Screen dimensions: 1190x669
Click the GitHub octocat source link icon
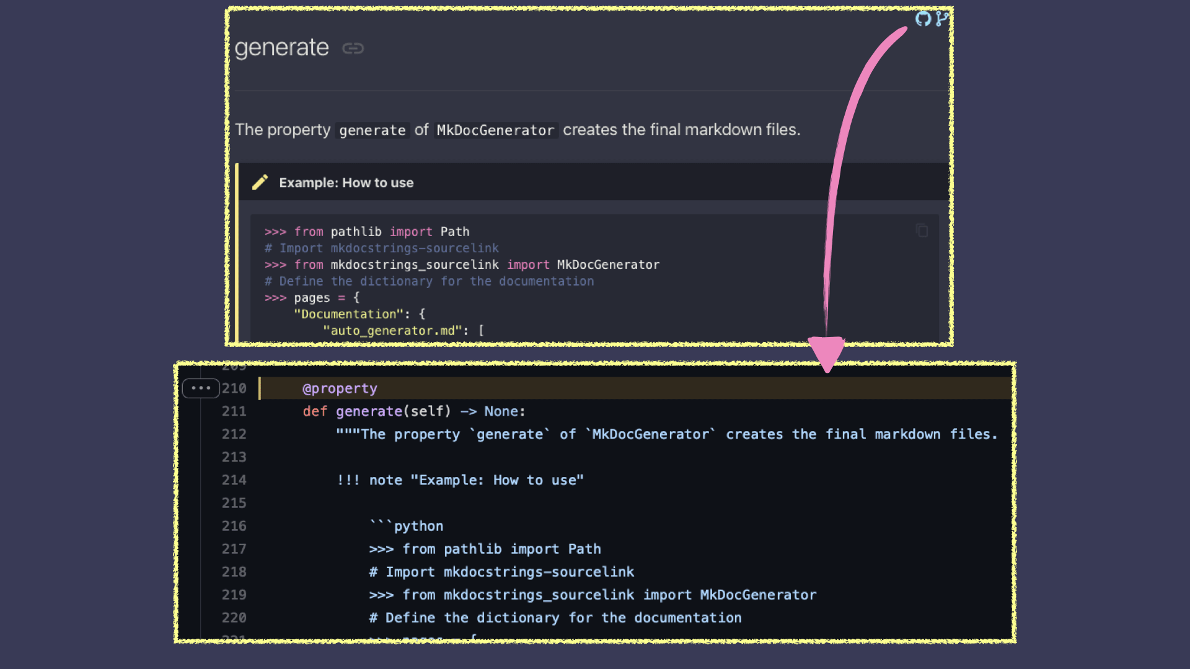pyautogui.click(x=923, y=19)
